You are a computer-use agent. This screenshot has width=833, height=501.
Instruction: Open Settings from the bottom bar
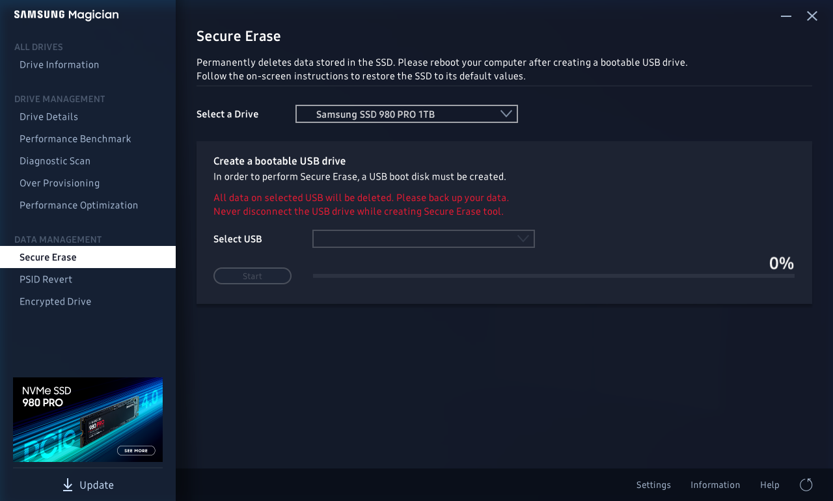coord(653,485)
